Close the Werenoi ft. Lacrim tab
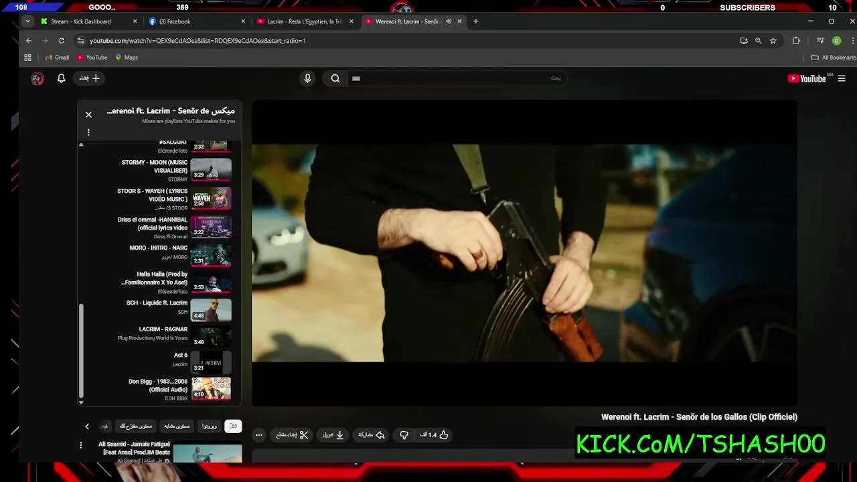The width and height of the screenshot is (857, 482). click(459, 21)
